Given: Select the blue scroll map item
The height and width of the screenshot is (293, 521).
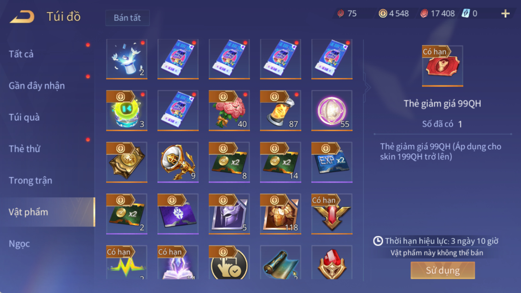Looking at the screenshot, I should (281, 263).
